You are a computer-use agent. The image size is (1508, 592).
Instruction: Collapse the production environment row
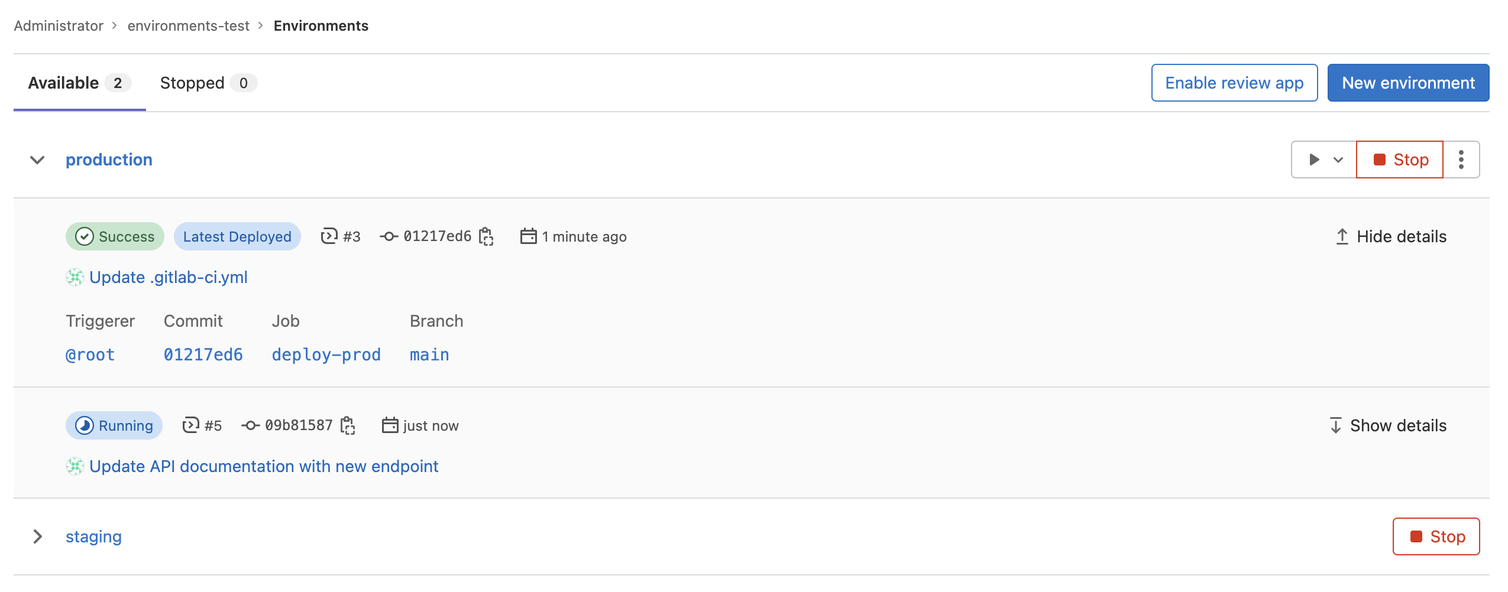point(37,160)
